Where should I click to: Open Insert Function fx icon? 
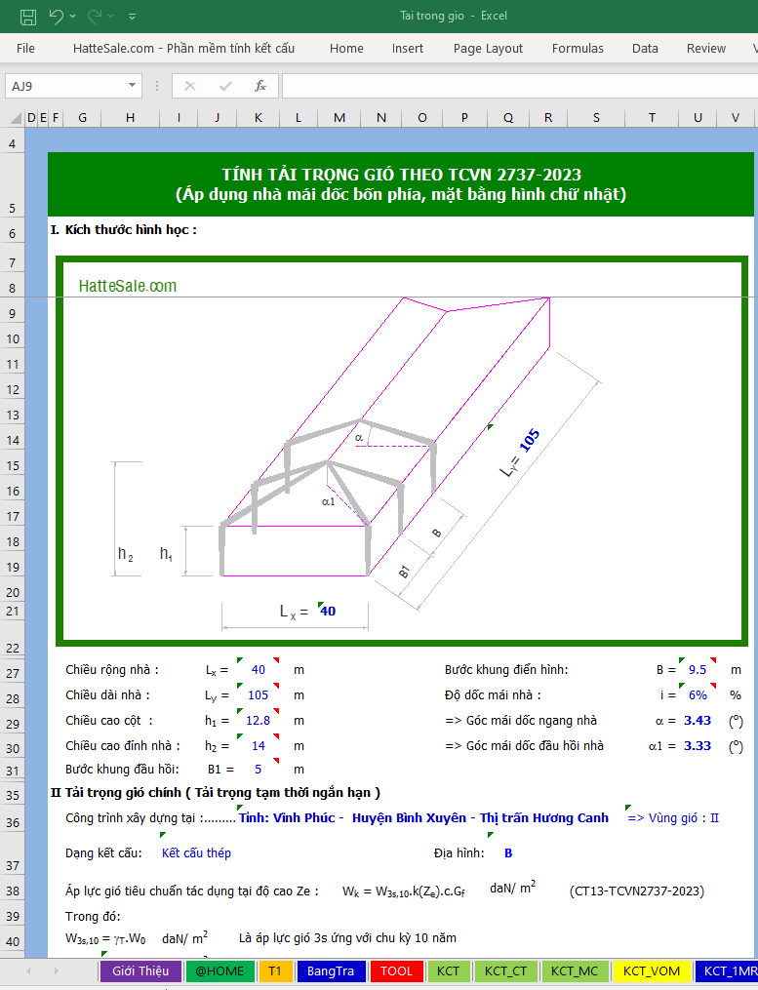[x=259, y=86]
